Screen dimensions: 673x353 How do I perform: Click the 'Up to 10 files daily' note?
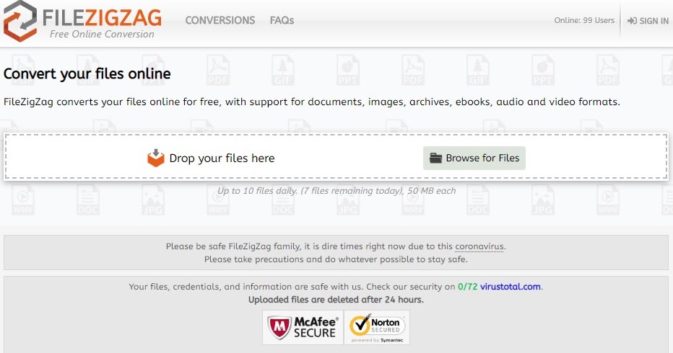pyautogui.click(x=336, y=191)
